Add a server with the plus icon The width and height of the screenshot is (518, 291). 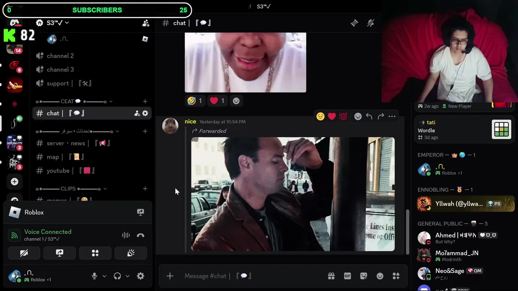coord(15,182)
